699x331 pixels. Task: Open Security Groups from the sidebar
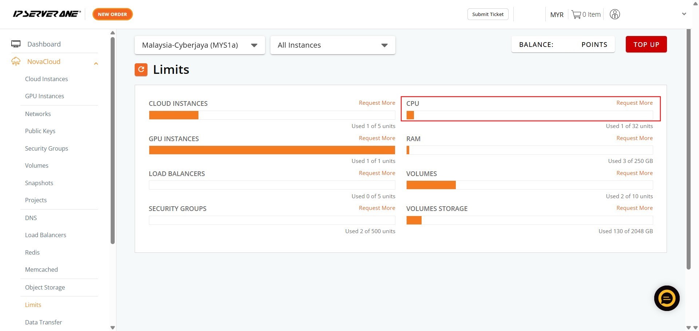(x=46, y=148)
